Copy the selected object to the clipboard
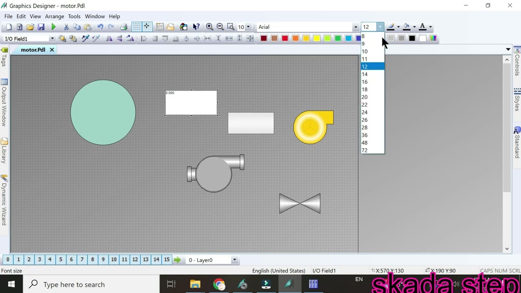This screenshot has width=521, height=293. point(77,27)
